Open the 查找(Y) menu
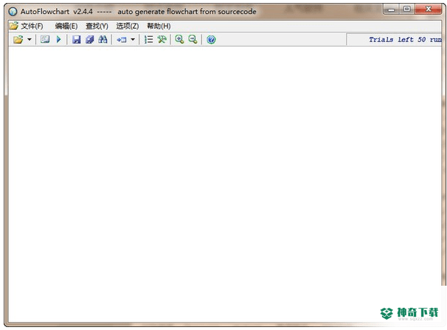The width and height of the screenshot is (447, 330). tap(97, 27)
